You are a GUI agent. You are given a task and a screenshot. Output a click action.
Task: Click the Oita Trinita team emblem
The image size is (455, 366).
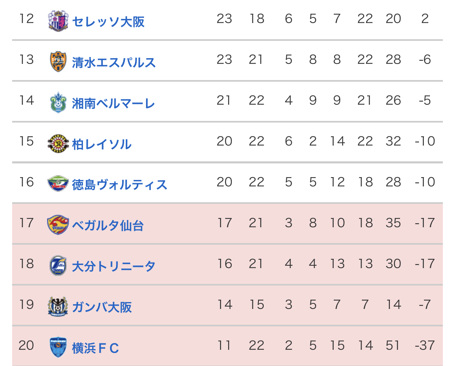[58, 266]
